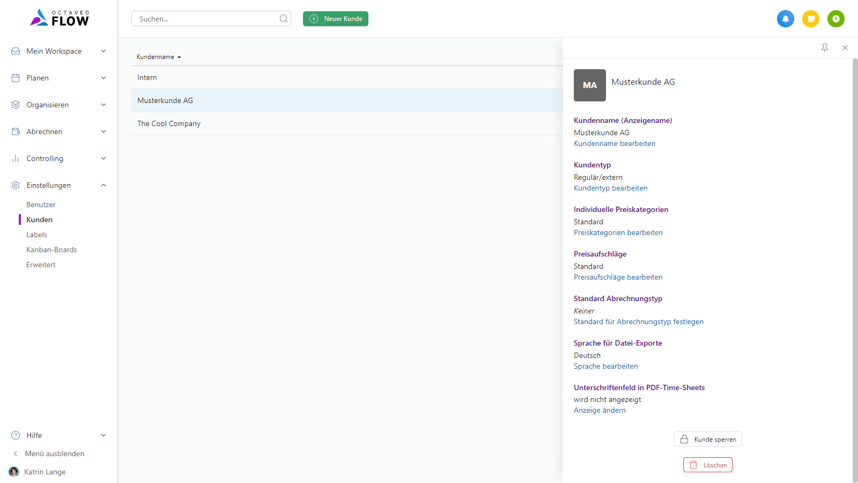The image size is (858, 483).
Task: Open the Kanban-Boards settings page
Action: point(51,250)
